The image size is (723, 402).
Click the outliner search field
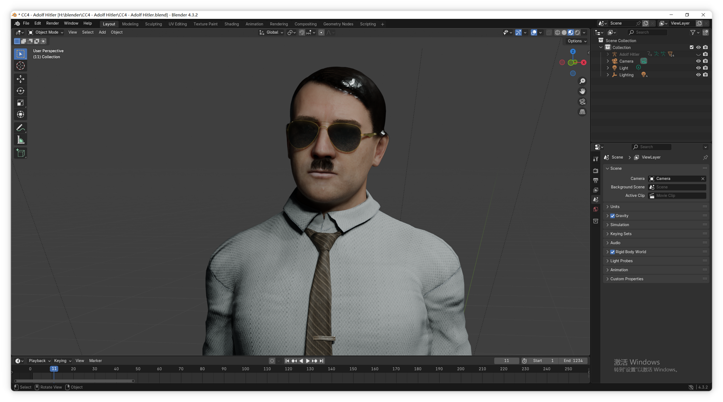pyautogui.click(x=648, y=33)
